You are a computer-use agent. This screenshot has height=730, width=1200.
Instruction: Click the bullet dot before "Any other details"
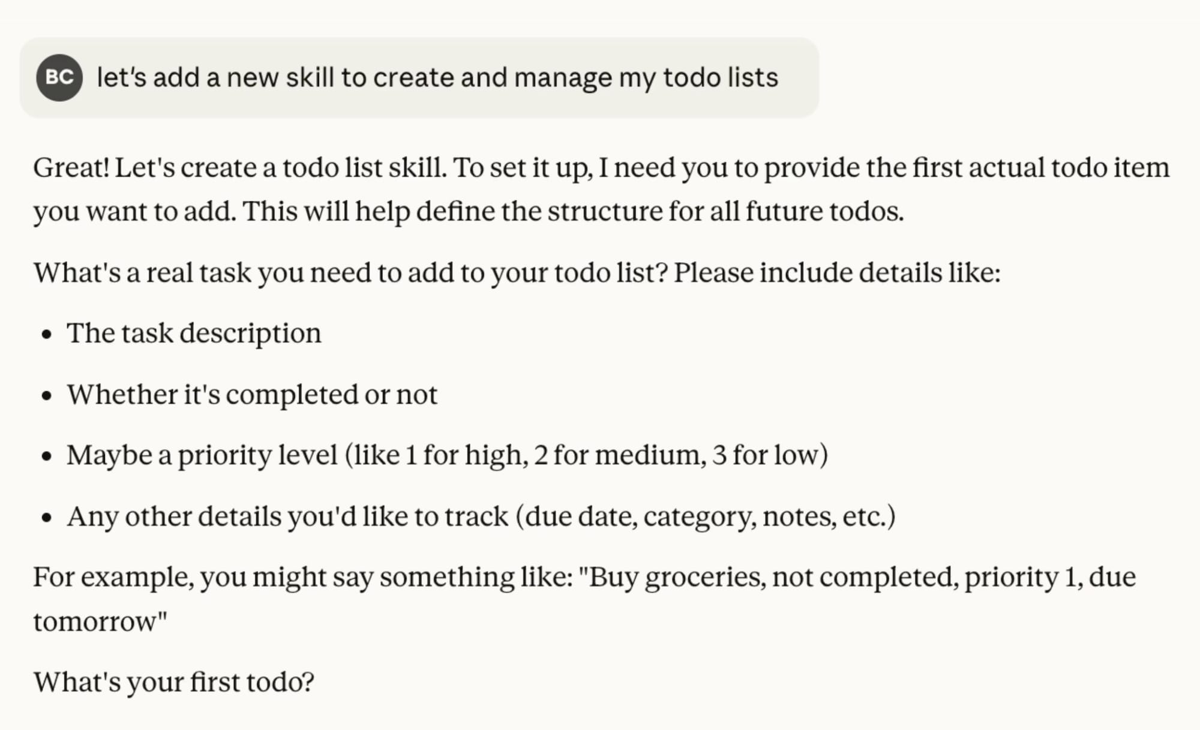click(x=47, y=518)
